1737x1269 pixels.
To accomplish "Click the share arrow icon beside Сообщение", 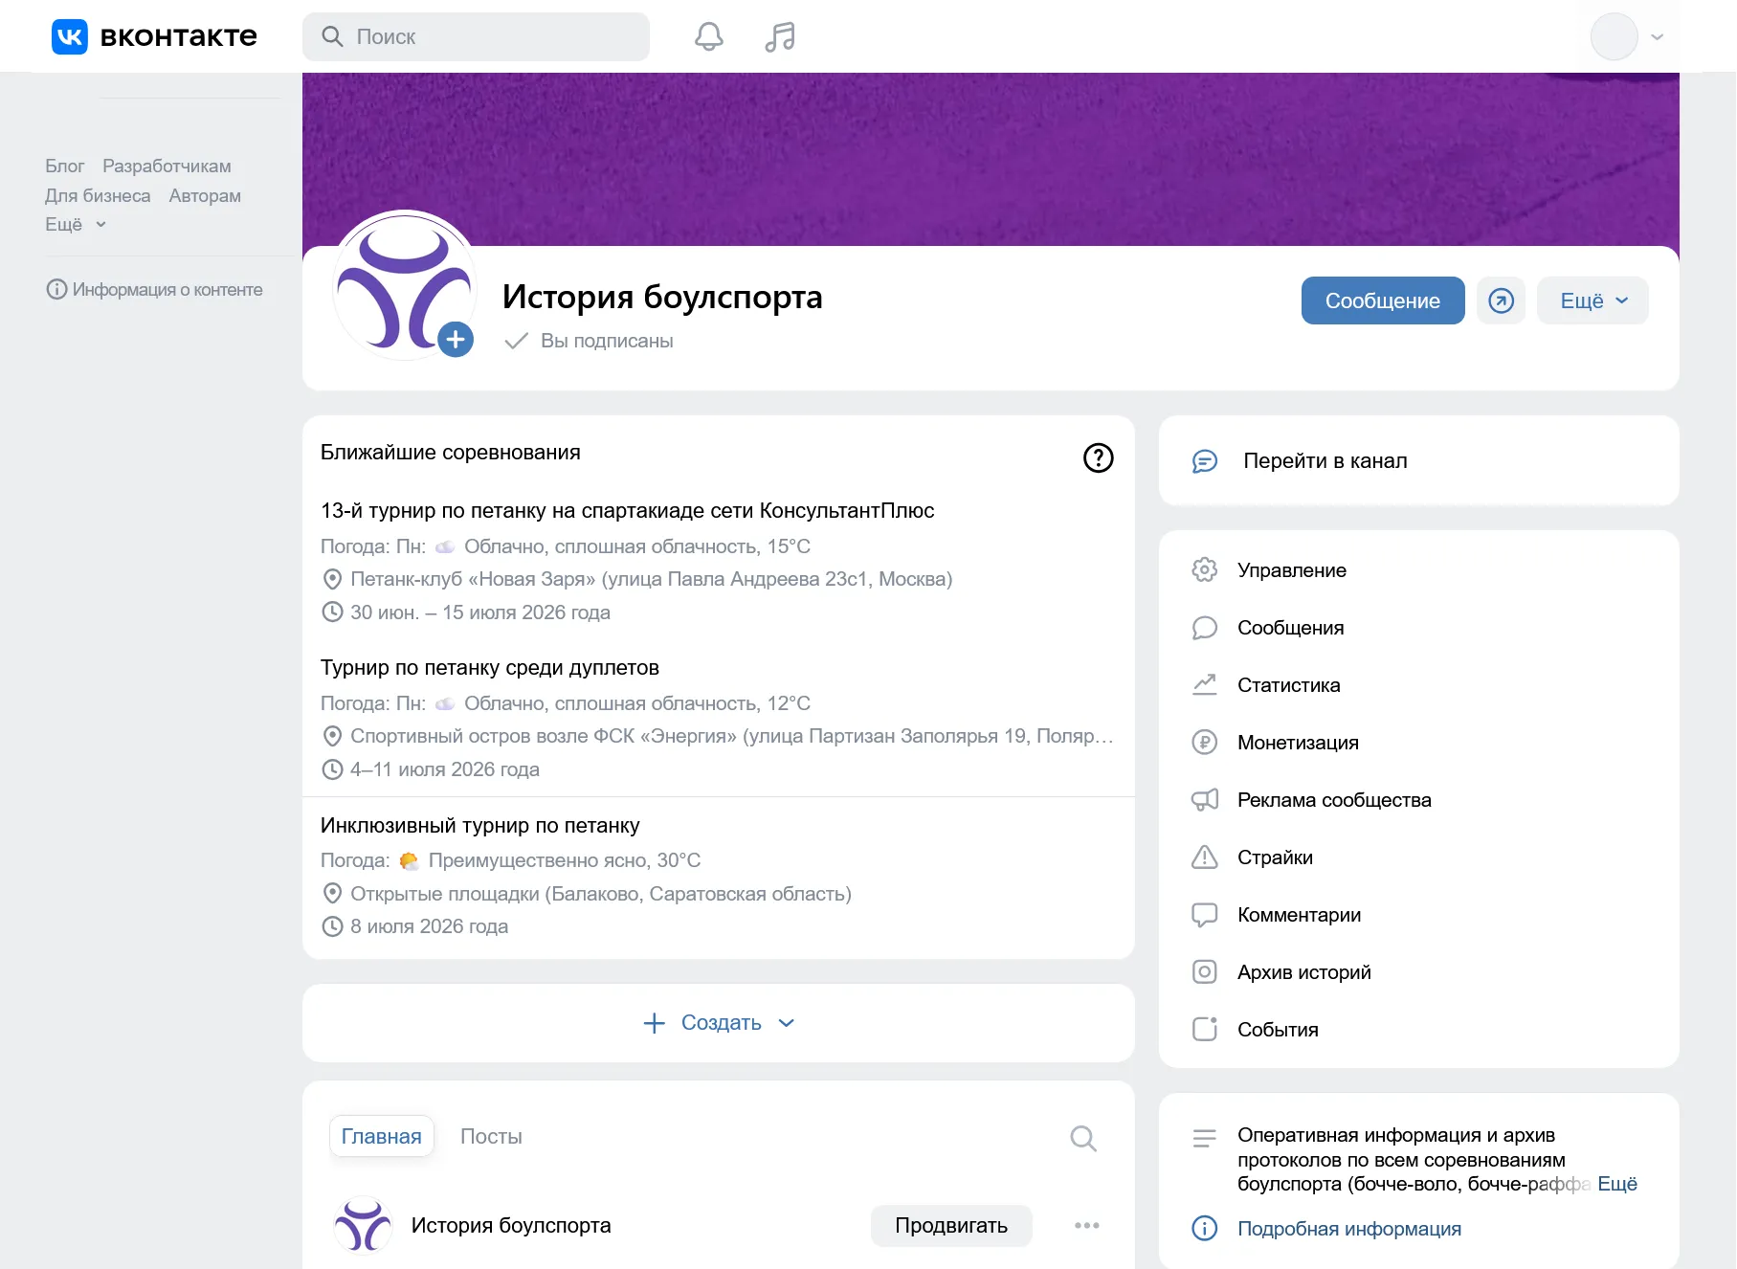I will point(1501,301).
